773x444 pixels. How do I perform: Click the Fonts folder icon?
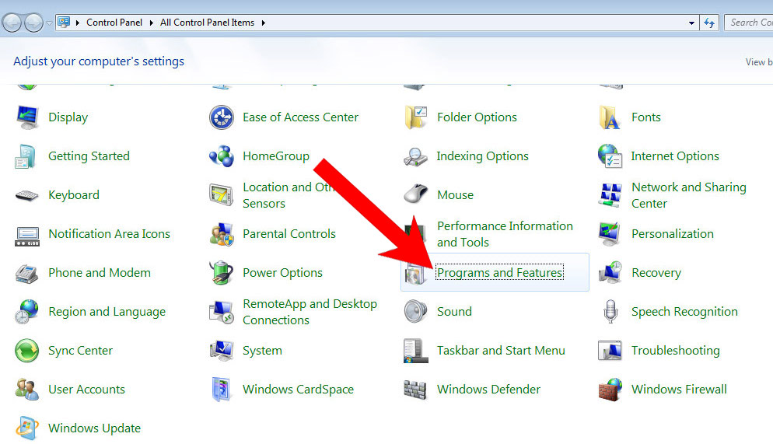tap(610, 117)
